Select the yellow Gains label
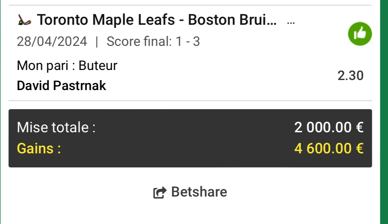The height and width of the screenshot is (224, 388). (39, 148)
